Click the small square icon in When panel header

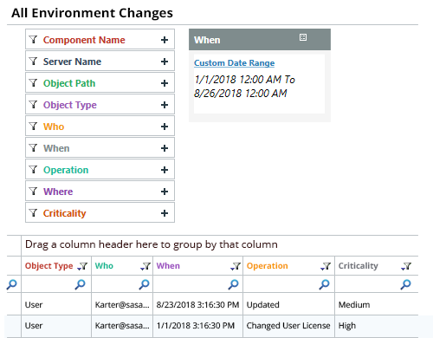(x=303, y=37)
